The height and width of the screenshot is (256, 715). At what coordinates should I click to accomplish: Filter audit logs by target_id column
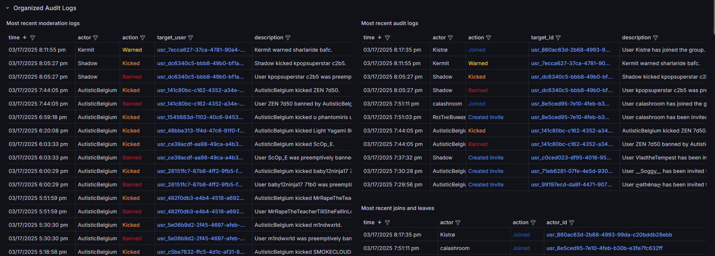click(558, 37)
